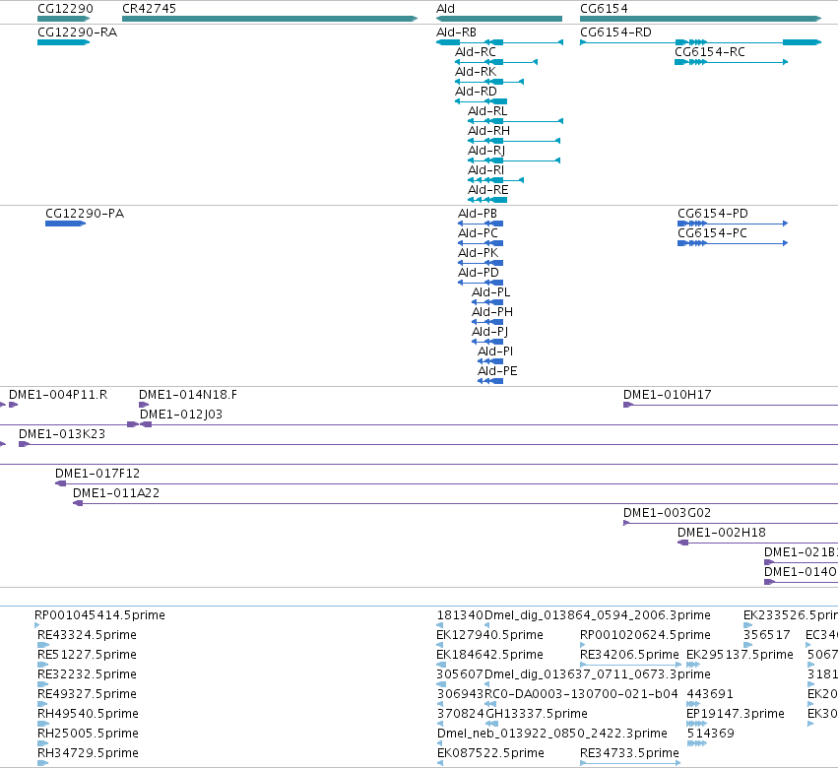The width and height of the screenshot is (838, 768).
Task: Open the RE51227.5prime EST label
Action: click(87, 655)
